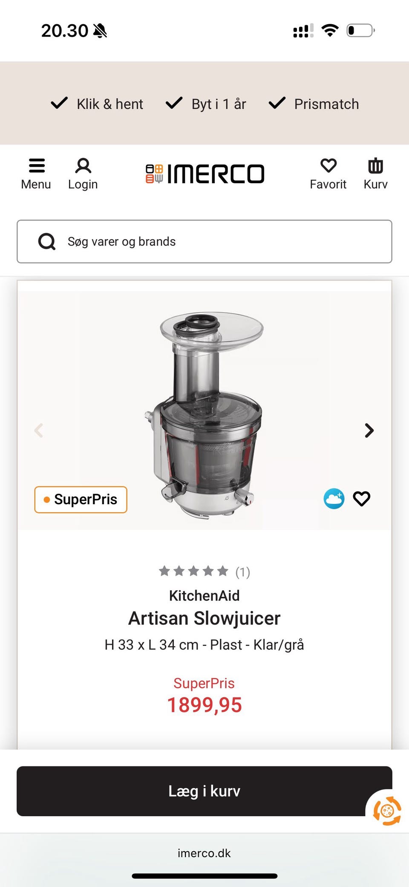Tap the blue cloud icon on product image
The width and height of the screenshot is (409, 887).
coord(334,499)
